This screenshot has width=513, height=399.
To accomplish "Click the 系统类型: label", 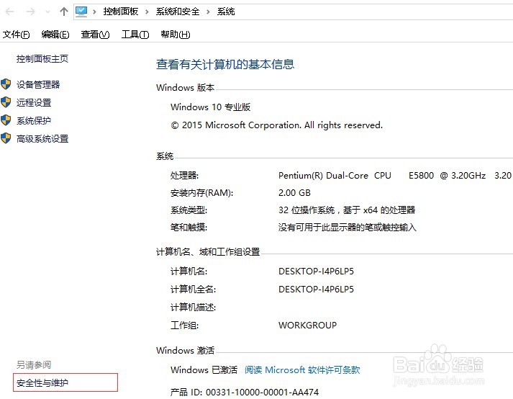I will click(189, 210).
